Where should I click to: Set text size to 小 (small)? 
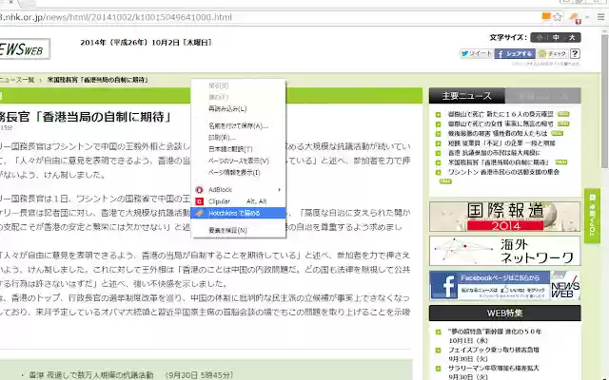click(x=540, y=38)
